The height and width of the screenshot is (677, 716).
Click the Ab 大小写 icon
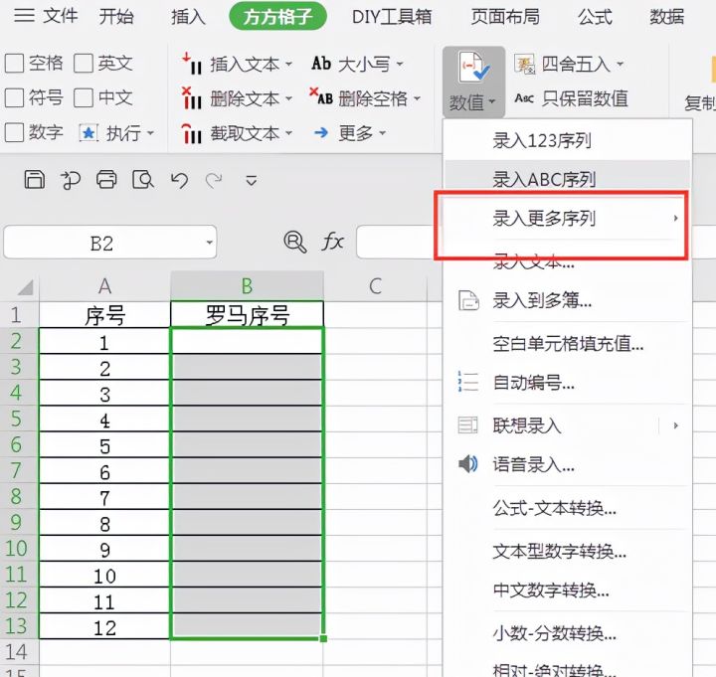[321, 64]
